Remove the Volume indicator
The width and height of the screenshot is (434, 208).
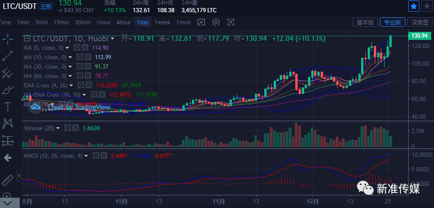[x=76, y=128]
